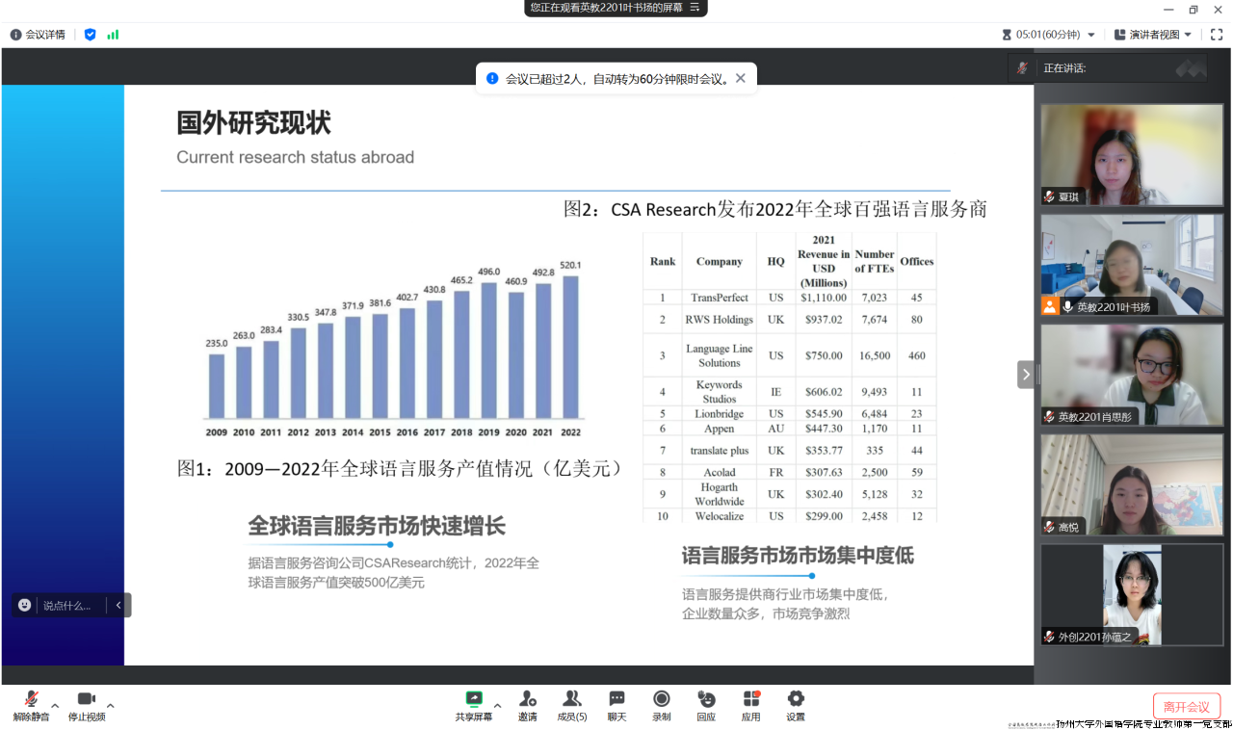Open 会议详情 meeting details
This screenshot has height=730, width=1233.
coord(38,35)
